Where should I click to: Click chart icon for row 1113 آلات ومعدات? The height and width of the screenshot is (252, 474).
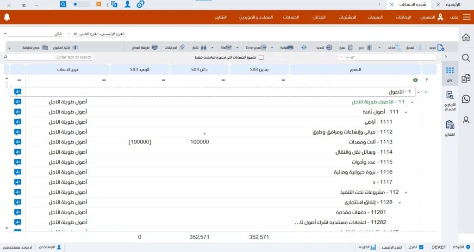click(18, 142)
